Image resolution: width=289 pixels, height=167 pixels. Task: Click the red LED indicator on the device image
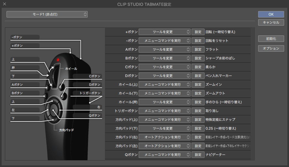pyautogui.click(x=58, y=60)
